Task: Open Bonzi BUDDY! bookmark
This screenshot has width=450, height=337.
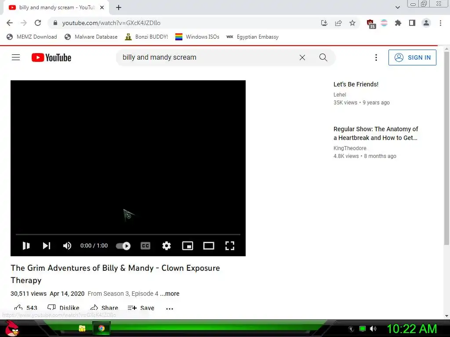Action: pyautogui.click(x=147, y=37)
